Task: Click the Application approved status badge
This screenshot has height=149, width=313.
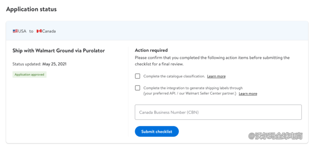Action: (30, 74)
